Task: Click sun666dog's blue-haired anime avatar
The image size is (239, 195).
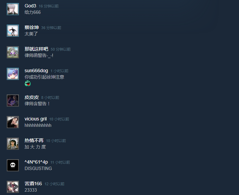Action: pyautogui.click(x=13, y=74)
